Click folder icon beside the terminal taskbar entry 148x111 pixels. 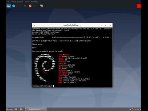pyautogui.click(x=21, y=109)
